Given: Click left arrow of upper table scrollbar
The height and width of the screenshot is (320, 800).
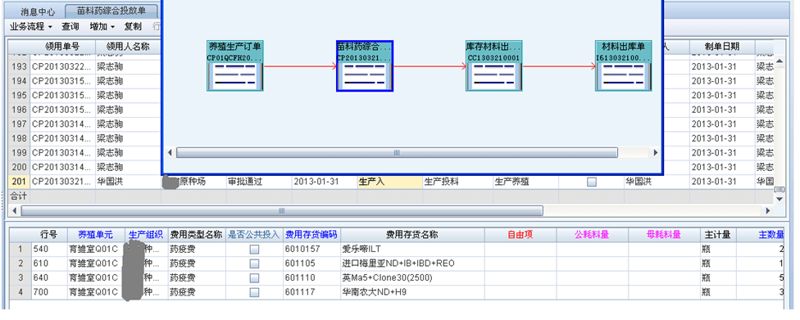Looking at the screenshot, I should click(14, 210).
